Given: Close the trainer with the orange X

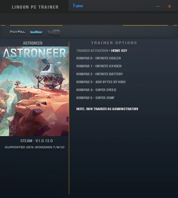Looking at the screenshot, I should pos(169,6).
